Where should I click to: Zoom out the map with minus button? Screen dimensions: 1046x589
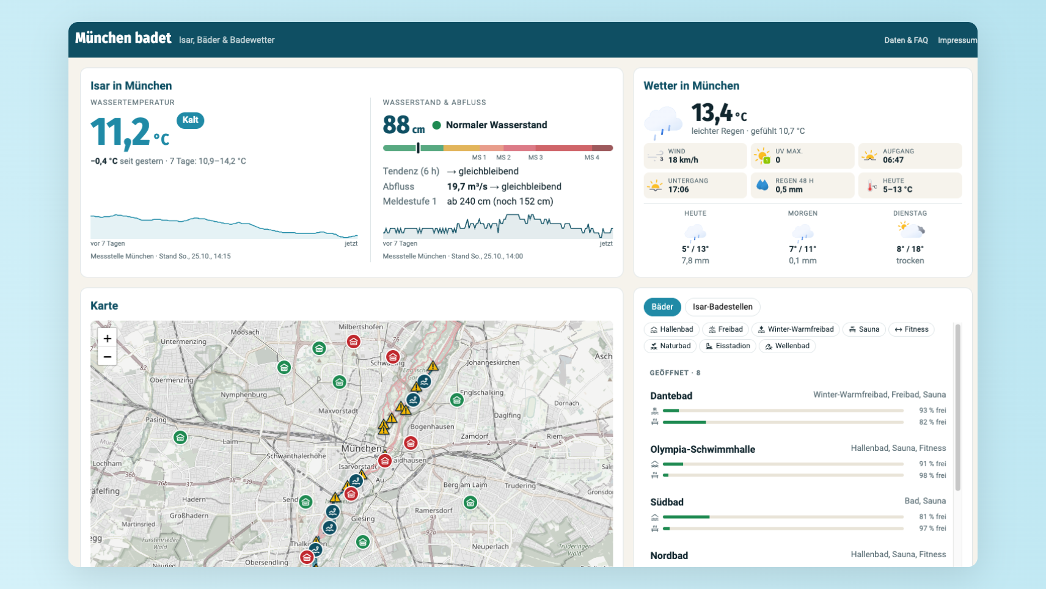coord(107,356)
